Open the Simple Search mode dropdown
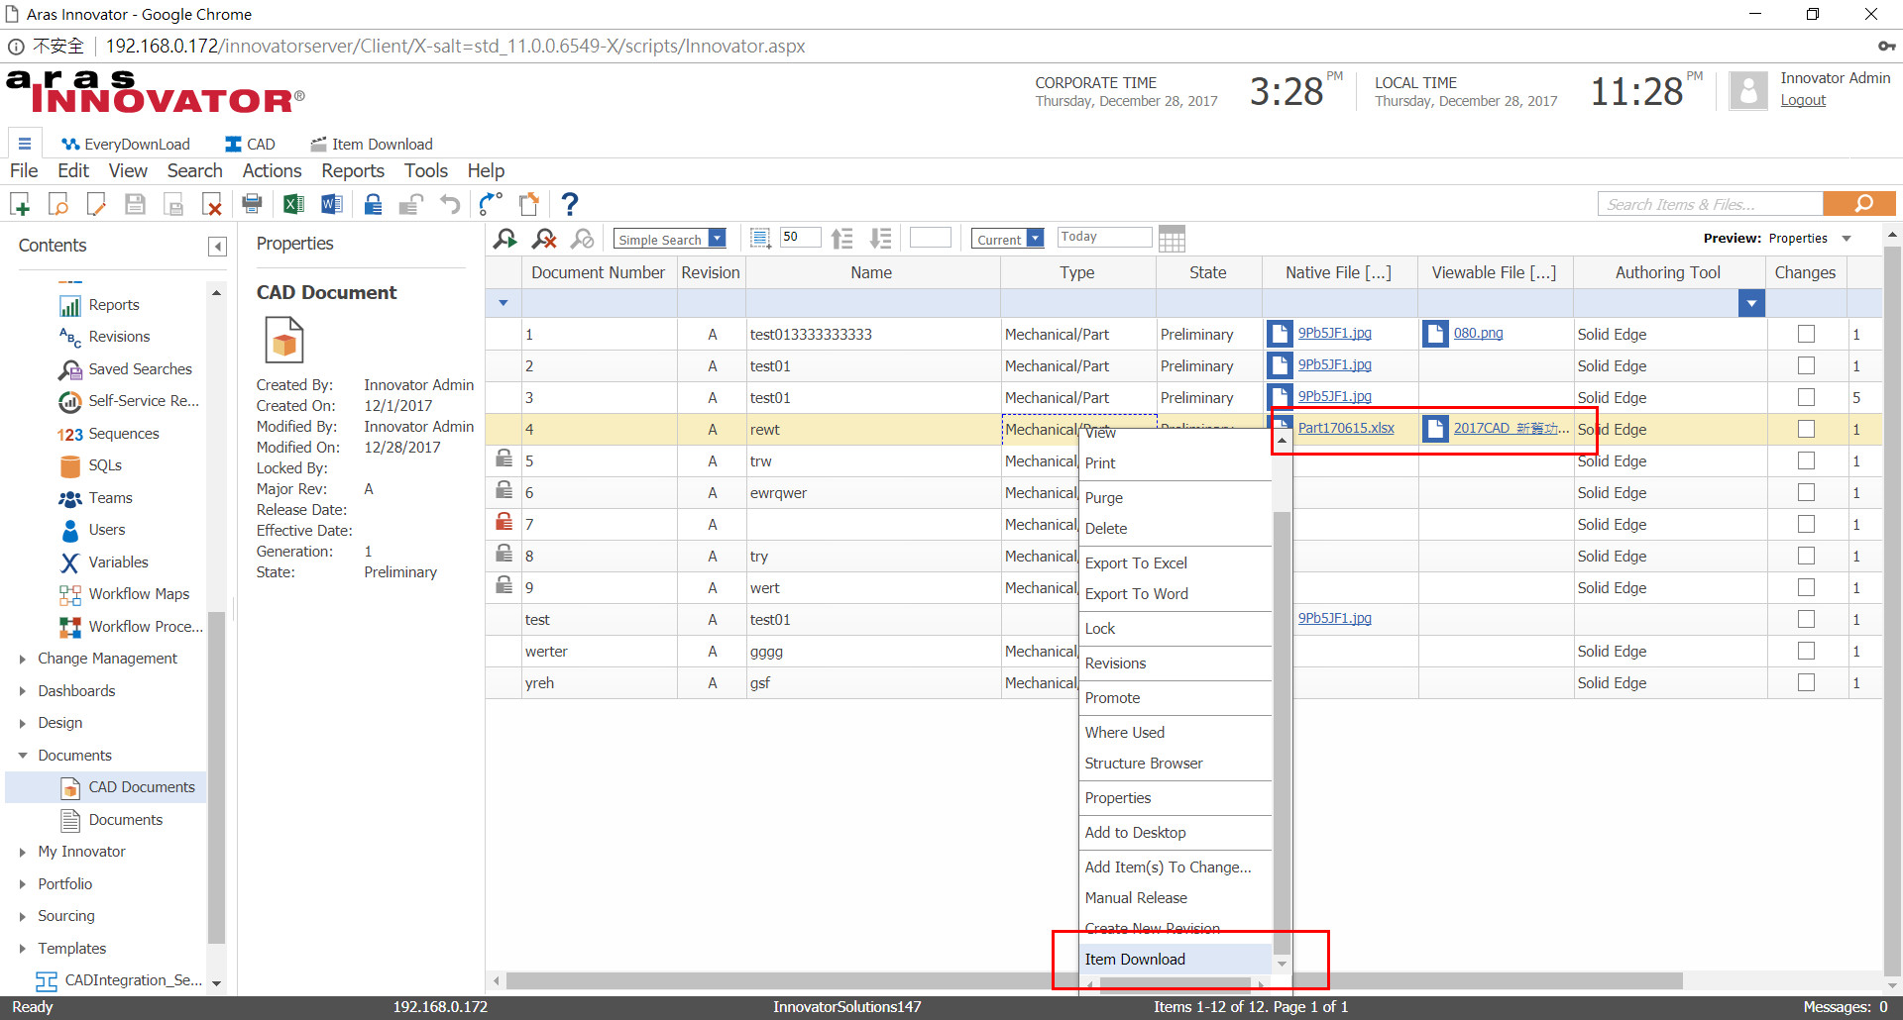 [718, 239]
